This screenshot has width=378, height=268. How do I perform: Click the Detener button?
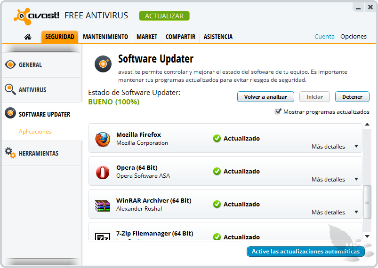point(352,97)
